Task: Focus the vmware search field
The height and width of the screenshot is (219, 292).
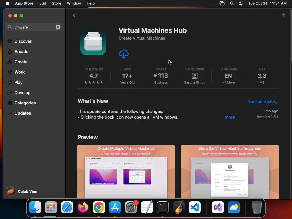Action: point(34,27)
